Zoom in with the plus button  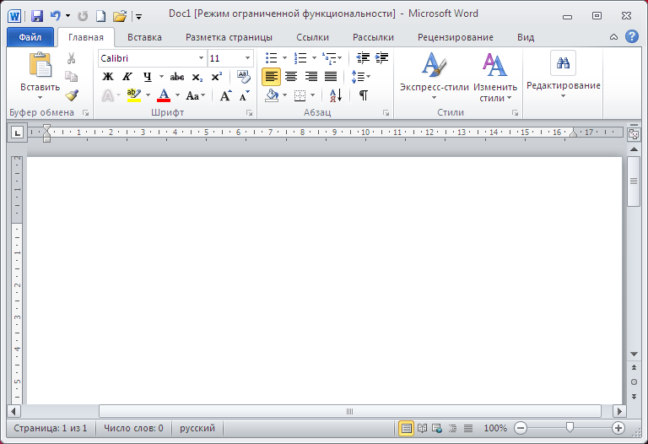[x=618, y=428]
